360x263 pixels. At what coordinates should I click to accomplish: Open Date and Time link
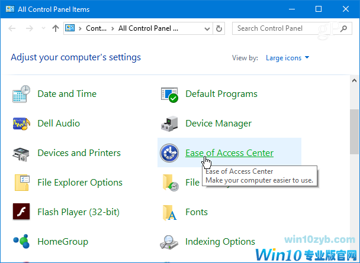(67, 94)
